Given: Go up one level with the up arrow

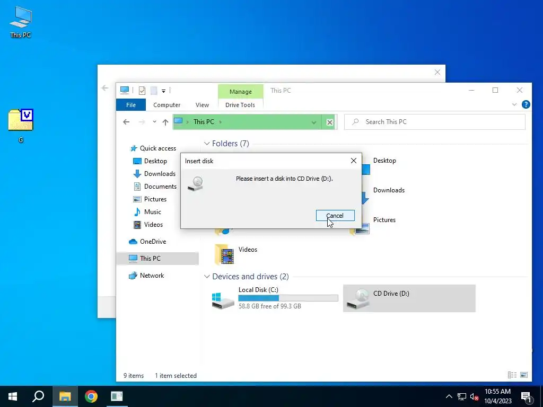Looking at the screenshot, I should (165, 122).
